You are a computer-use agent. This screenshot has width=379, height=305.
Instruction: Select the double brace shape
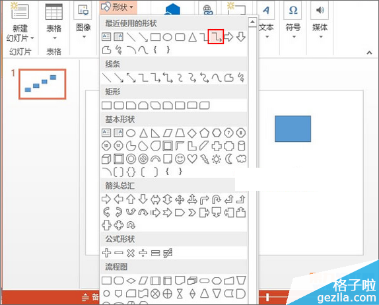click(131, 172)
